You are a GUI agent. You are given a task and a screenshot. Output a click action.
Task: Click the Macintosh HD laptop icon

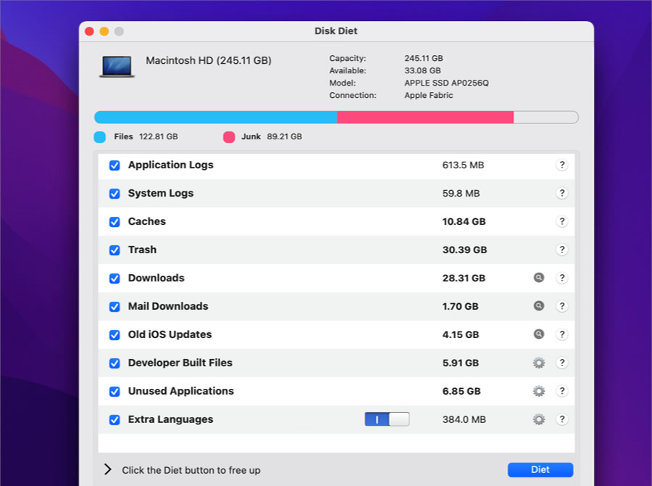point(117,66)
